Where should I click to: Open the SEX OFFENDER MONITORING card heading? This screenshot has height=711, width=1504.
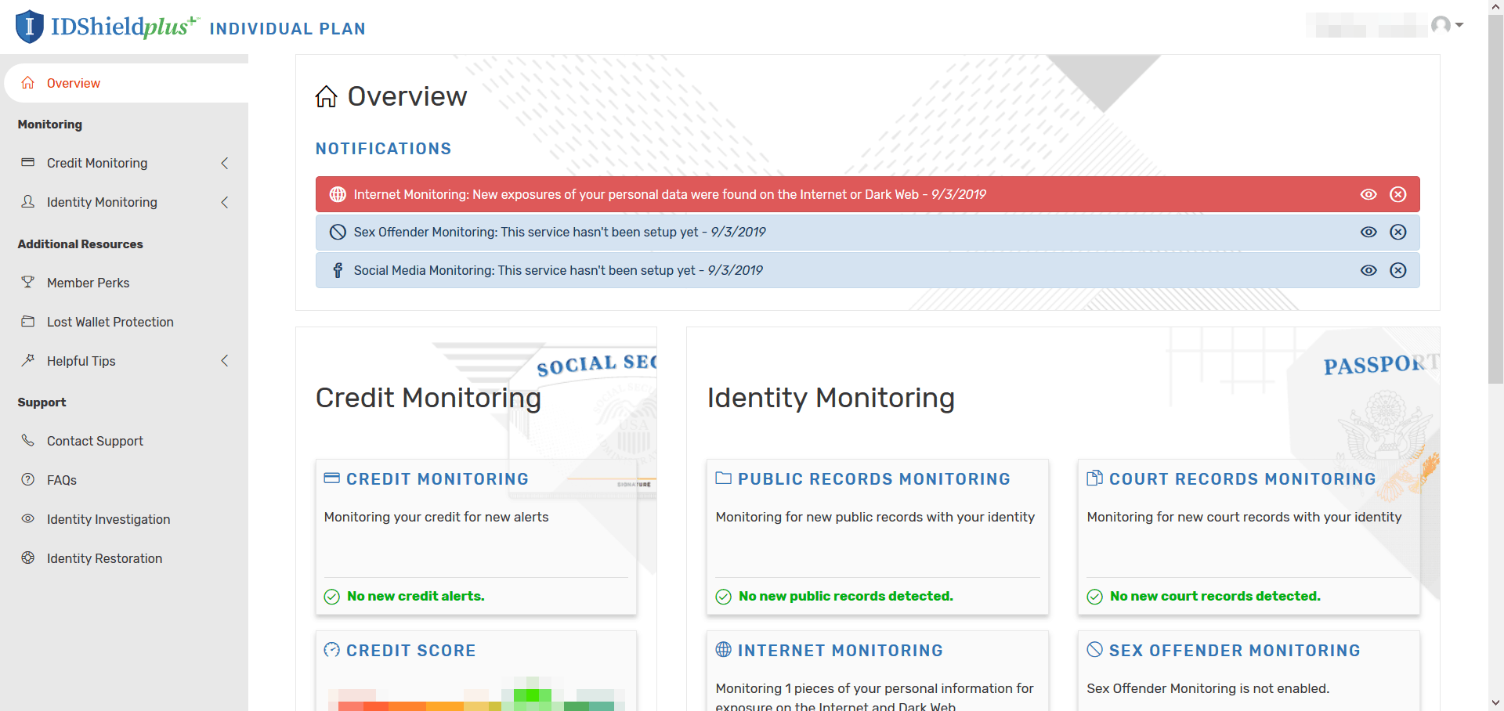[1235, 651]
